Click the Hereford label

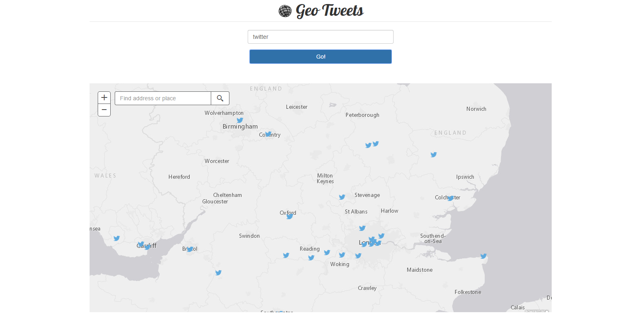179,177
